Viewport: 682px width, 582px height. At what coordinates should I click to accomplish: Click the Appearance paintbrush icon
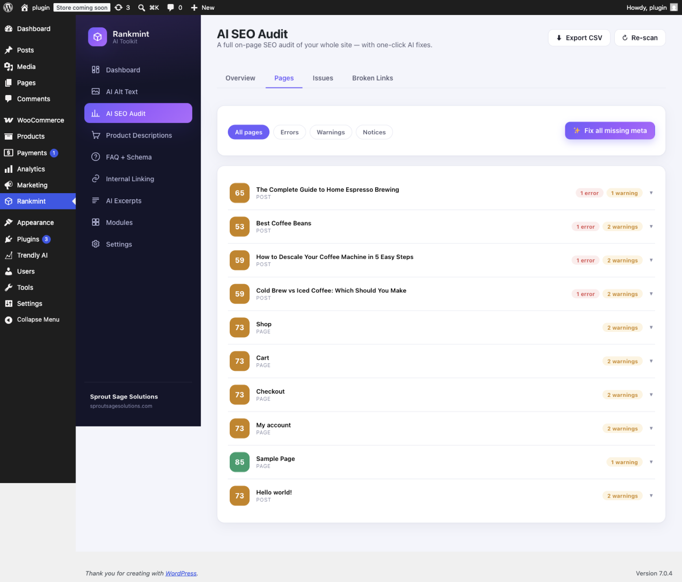pyautogui.click(x=8, y=223)
